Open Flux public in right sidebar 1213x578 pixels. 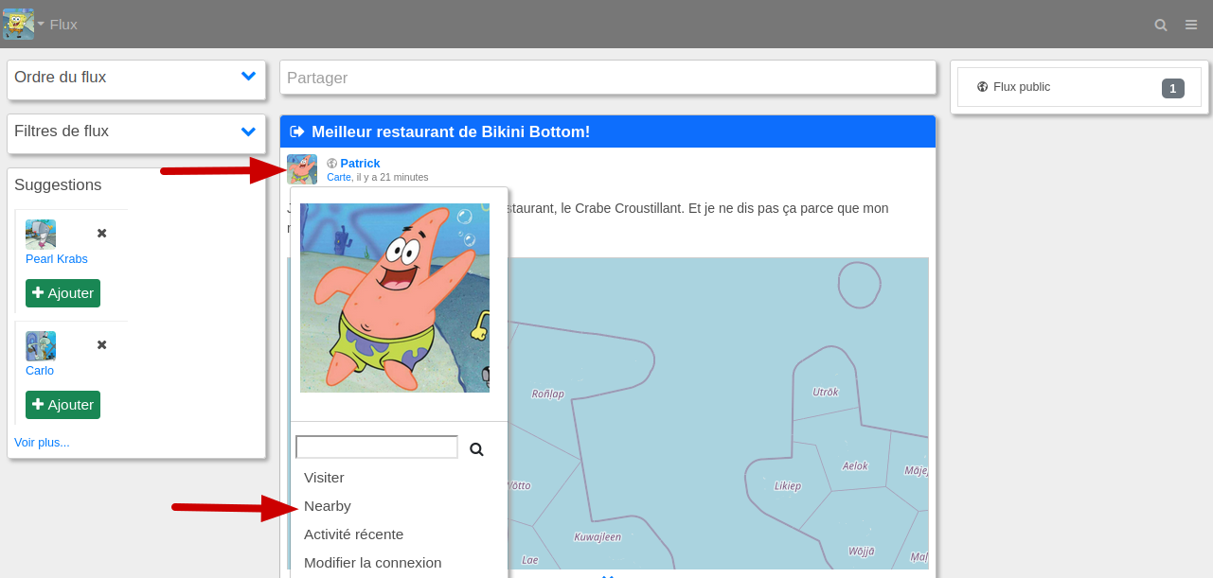pyautogui.click(x=1022, y=87)
